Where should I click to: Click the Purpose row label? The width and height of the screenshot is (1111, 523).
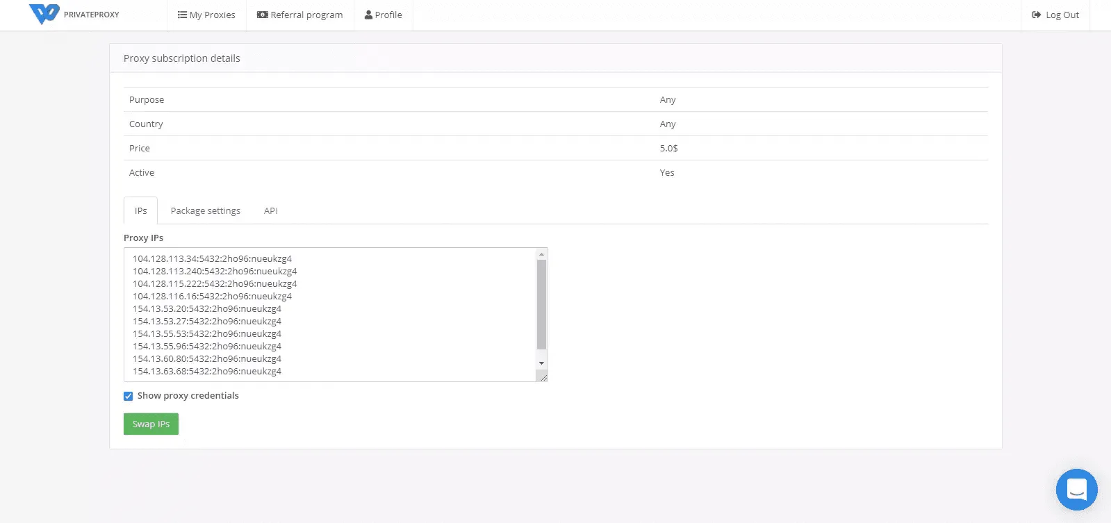(x=147, y=99)
